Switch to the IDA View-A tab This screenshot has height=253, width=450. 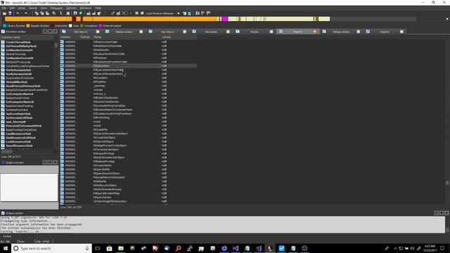[81, 32]
